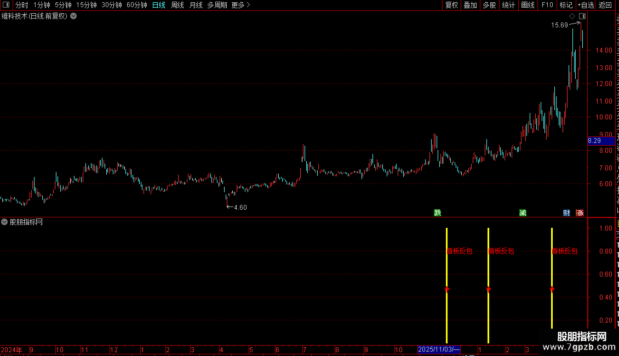
Task: Add stock via +自选 button
Action: tap(586, 5)
